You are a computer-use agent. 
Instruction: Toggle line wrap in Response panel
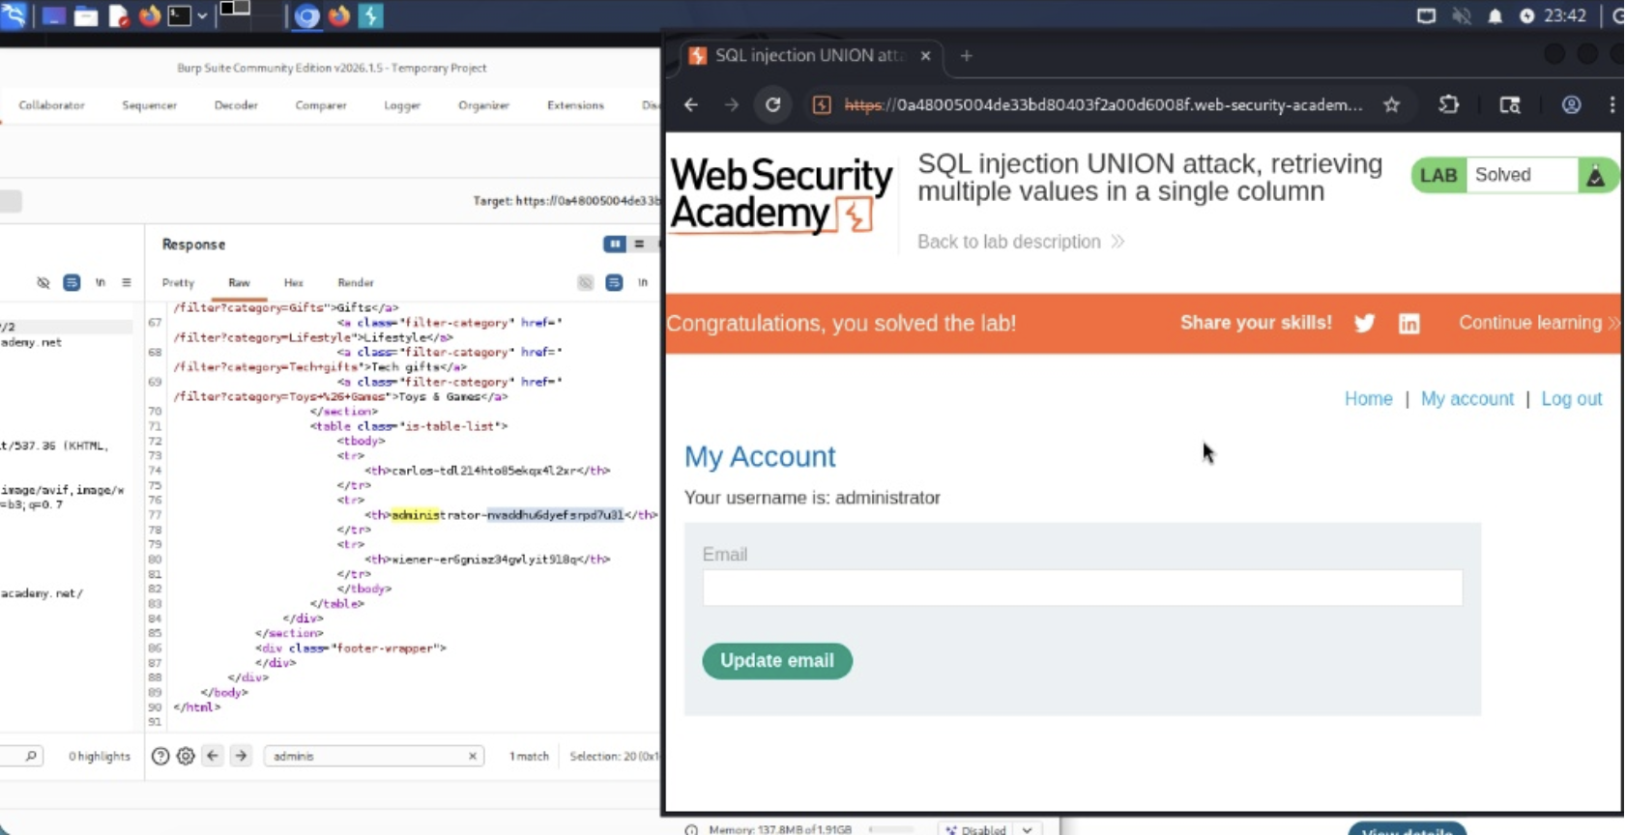[614, 282]
